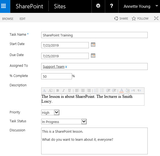Remove Support Team from Assigned To

click(x=66, y=67)
